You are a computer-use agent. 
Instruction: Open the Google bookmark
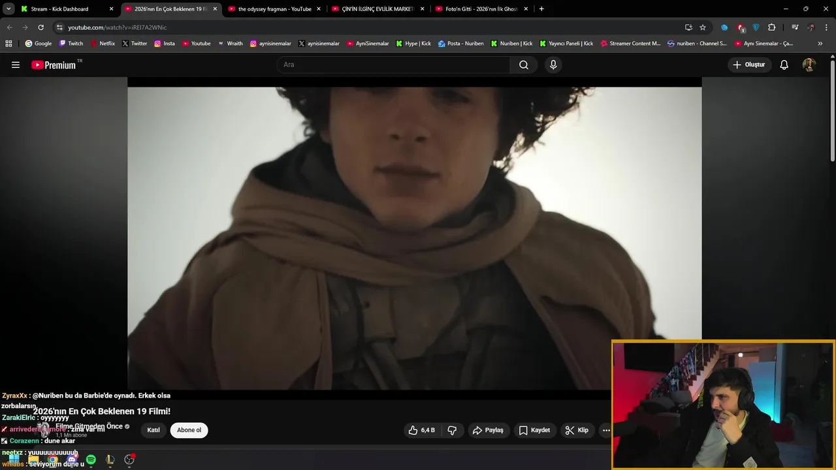point(39,44)
